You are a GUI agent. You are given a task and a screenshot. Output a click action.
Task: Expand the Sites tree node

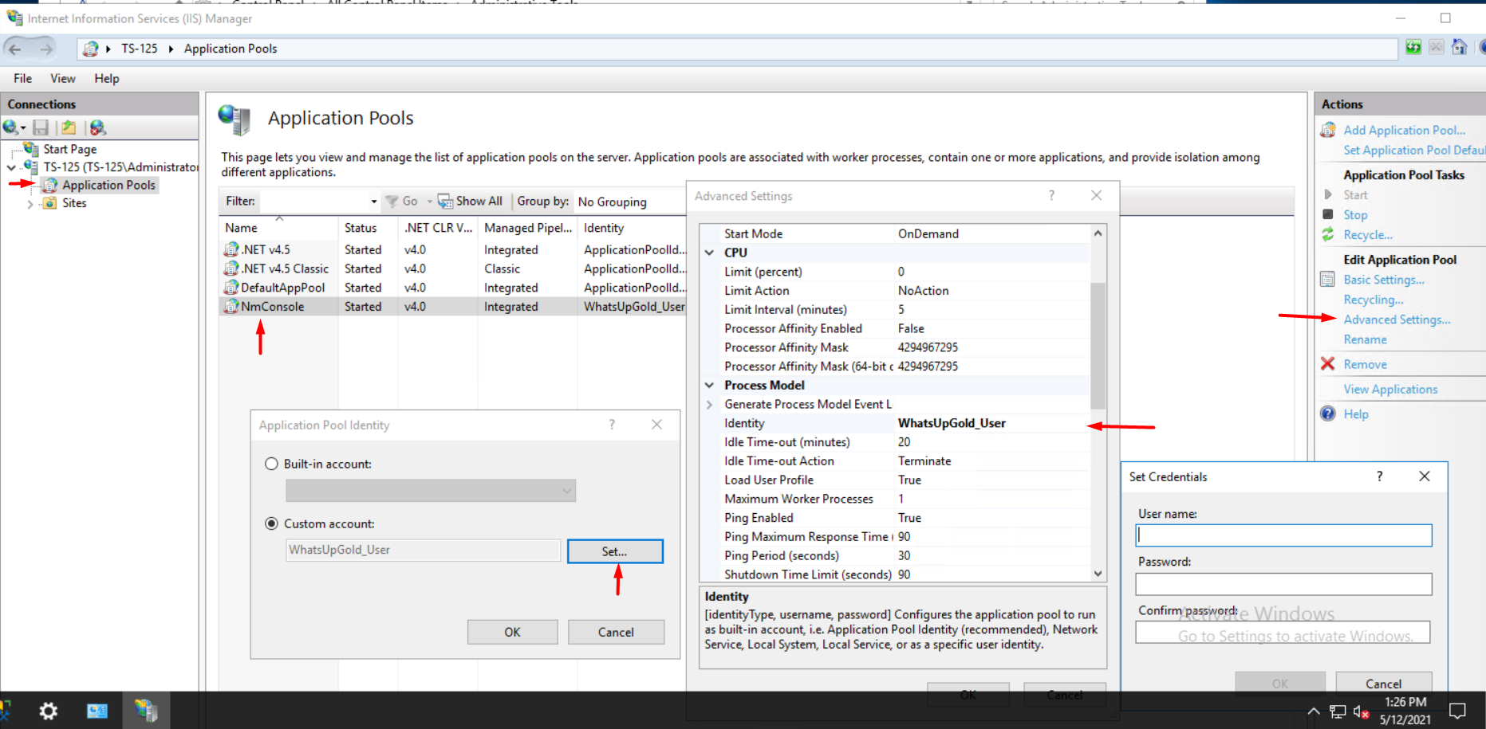tap(30, 204)
